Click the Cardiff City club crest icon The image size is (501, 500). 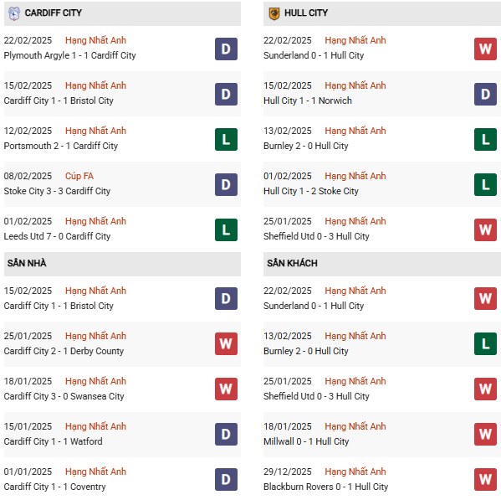(x=13, y=13)
